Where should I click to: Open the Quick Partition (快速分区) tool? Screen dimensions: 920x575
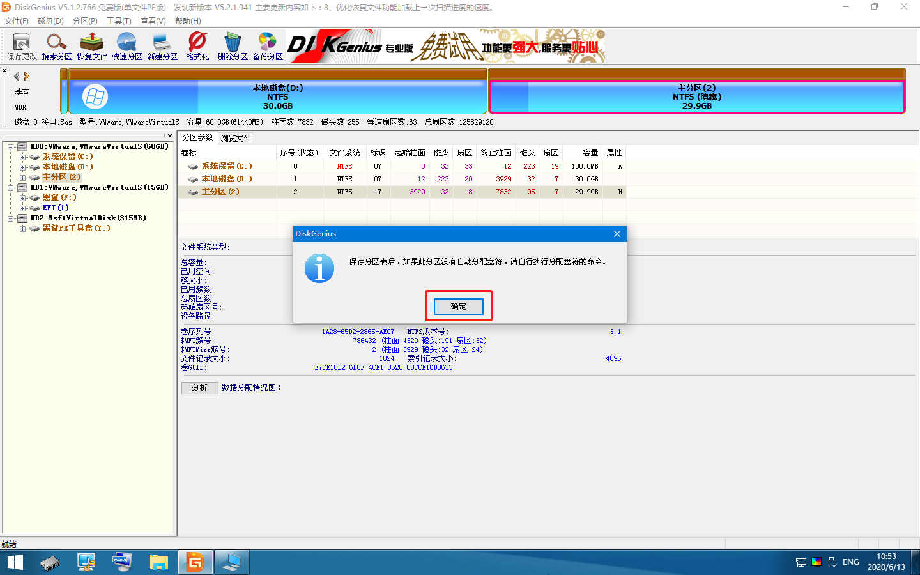127,47
